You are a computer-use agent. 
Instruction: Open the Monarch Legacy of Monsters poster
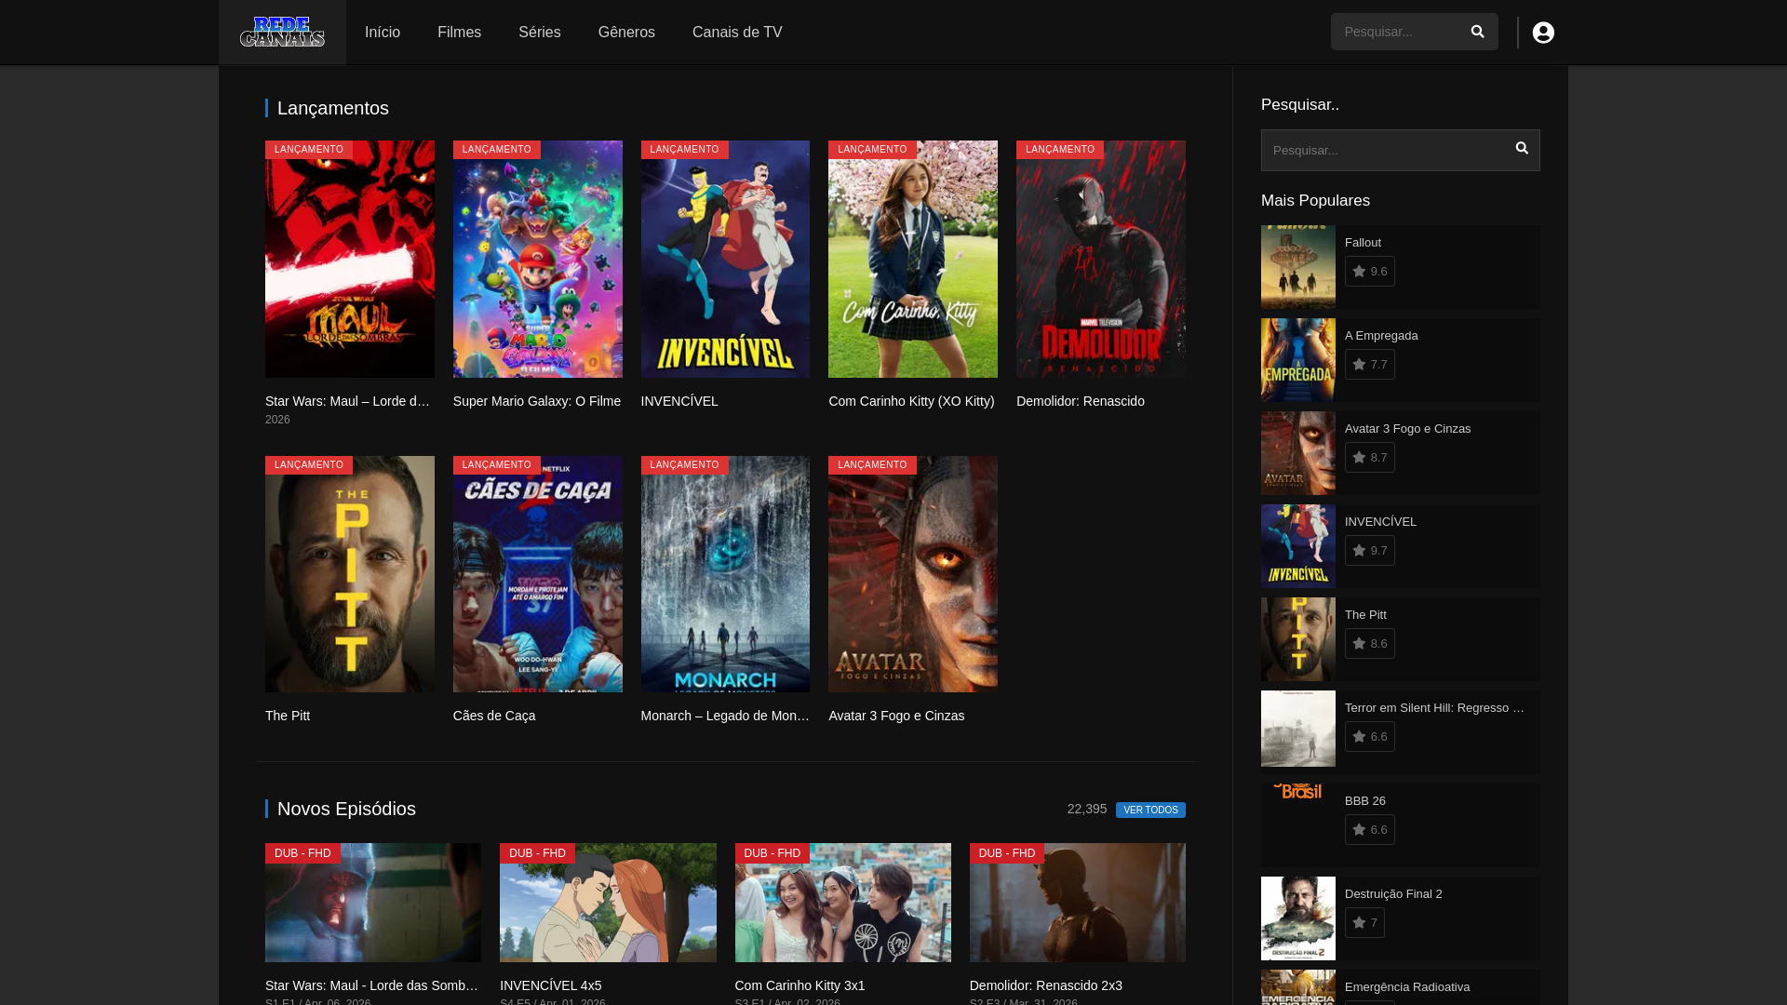724,574
